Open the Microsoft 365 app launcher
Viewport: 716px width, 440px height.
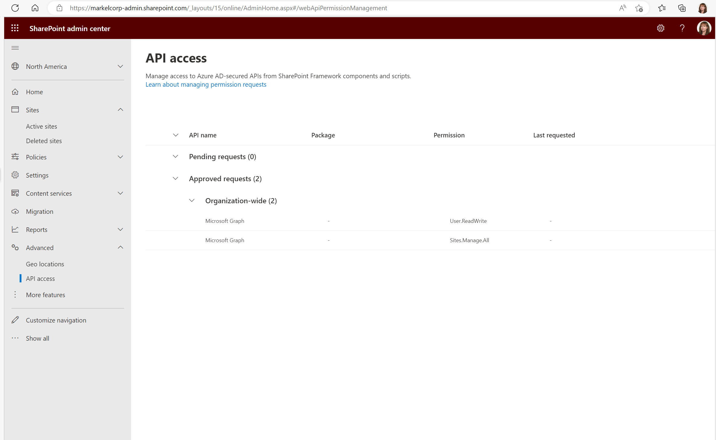click(x=15, y=28)
